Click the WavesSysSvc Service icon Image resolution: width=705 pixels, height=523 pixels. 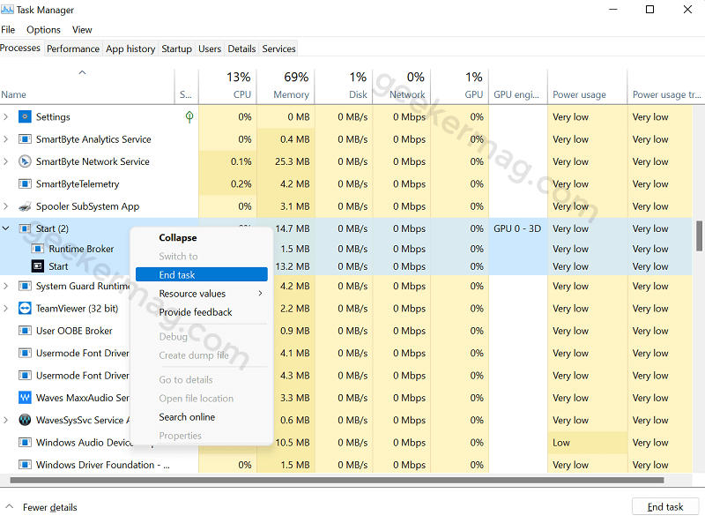(25, 420)
